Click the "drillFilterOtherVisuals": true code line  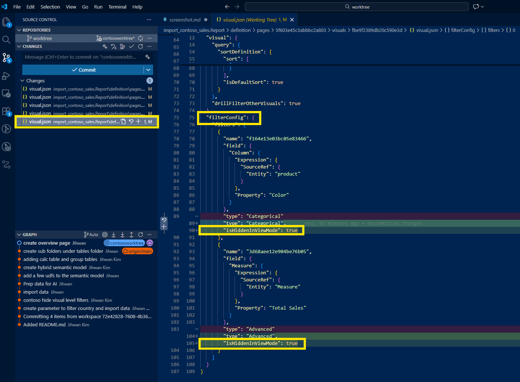tap(256, 103)
